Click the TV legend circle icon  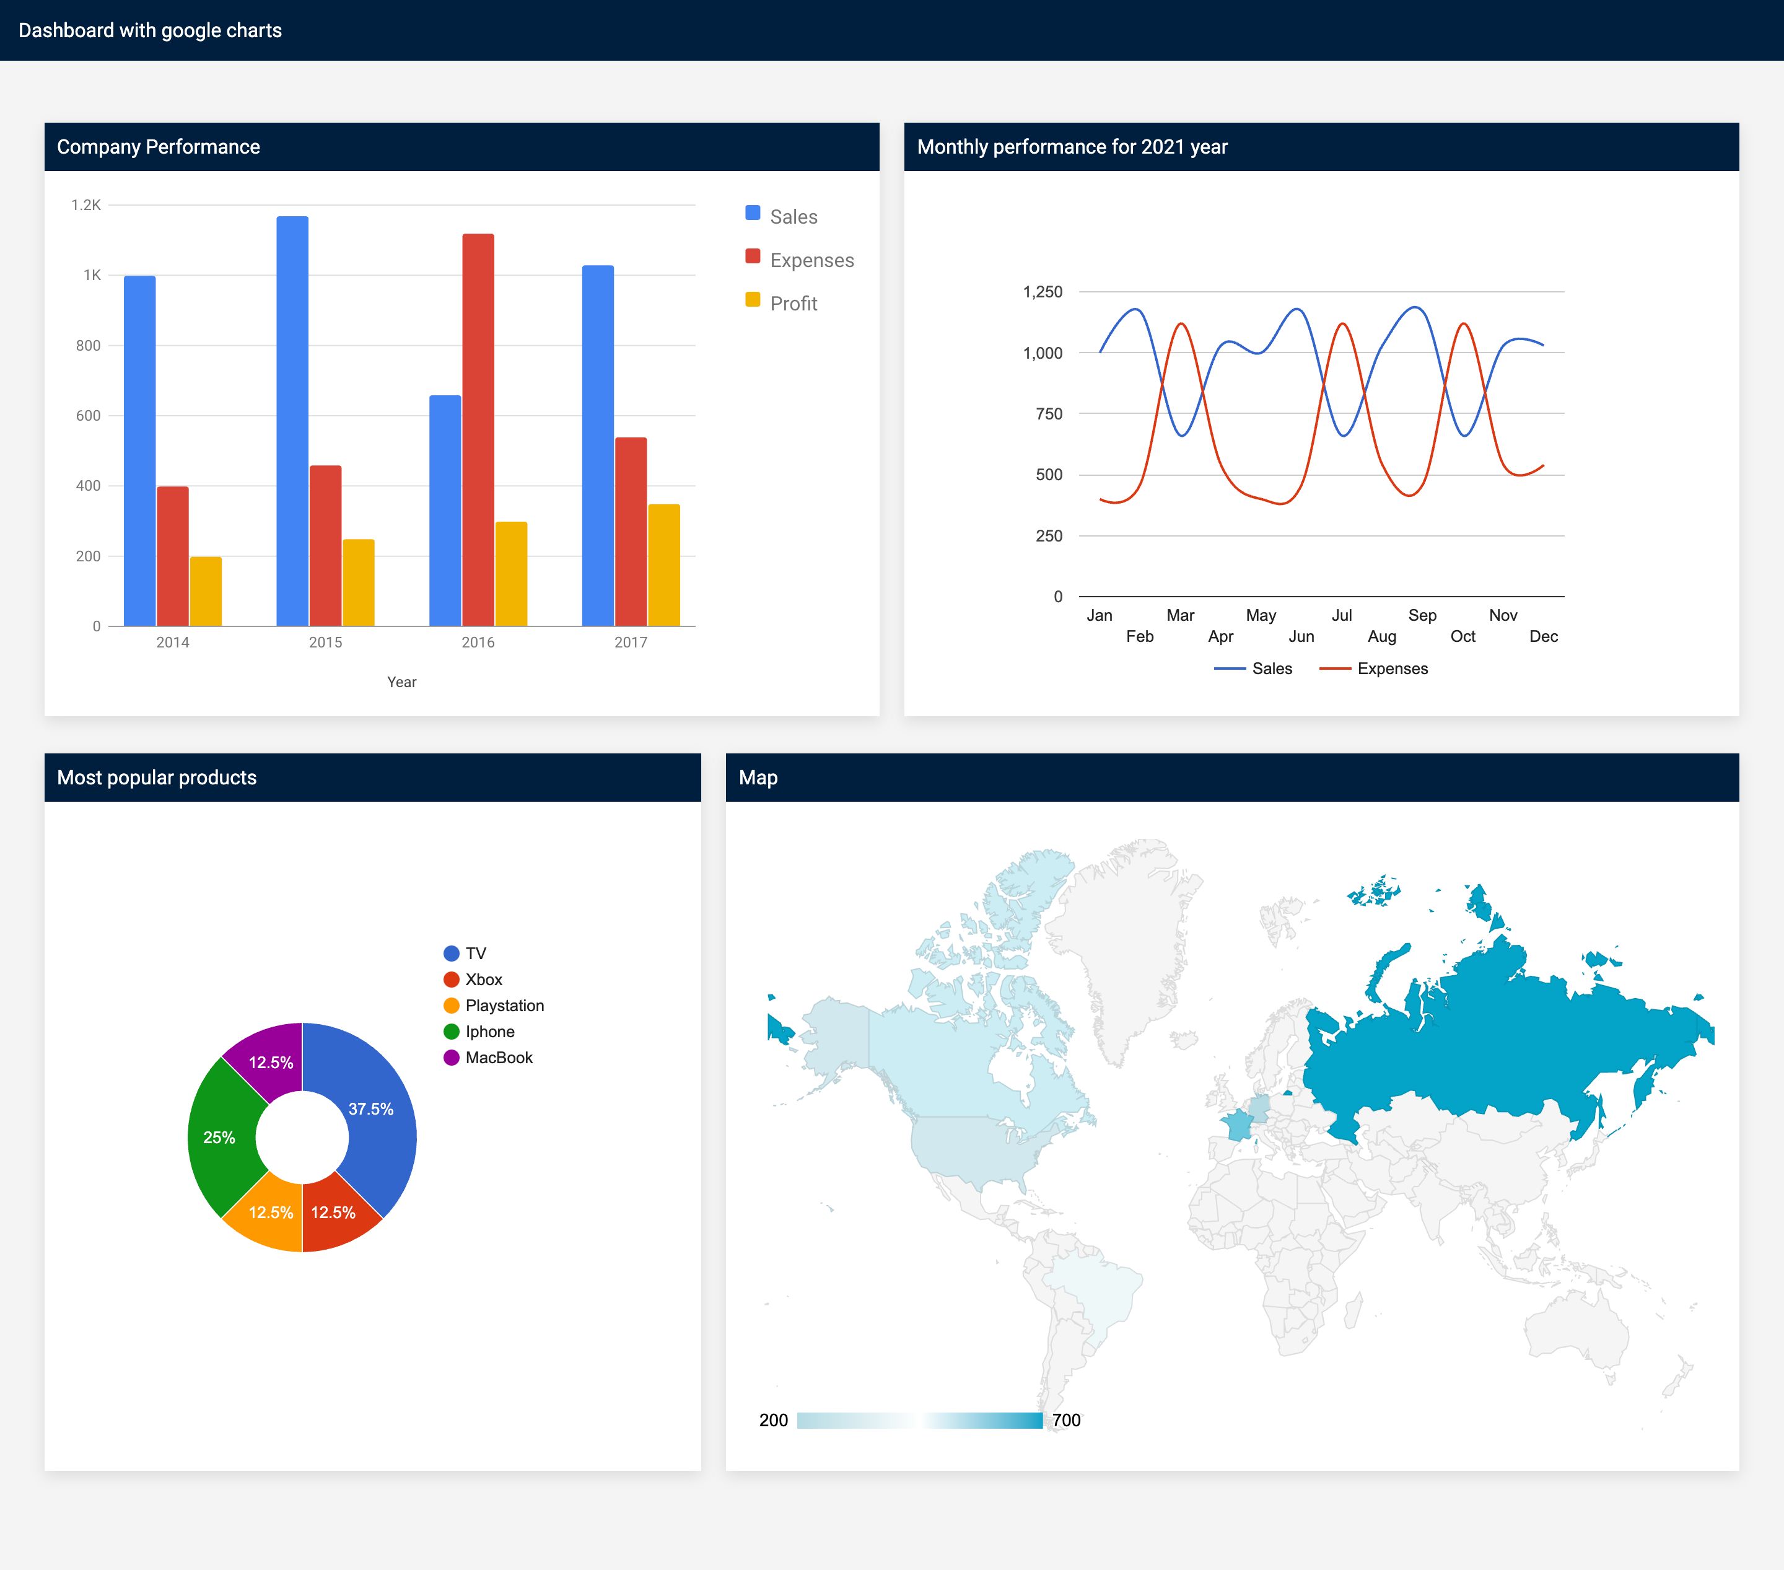click(451, 954)
